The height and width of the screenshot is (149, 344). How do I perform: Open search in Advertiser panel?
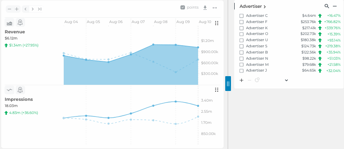coord(327,6)
